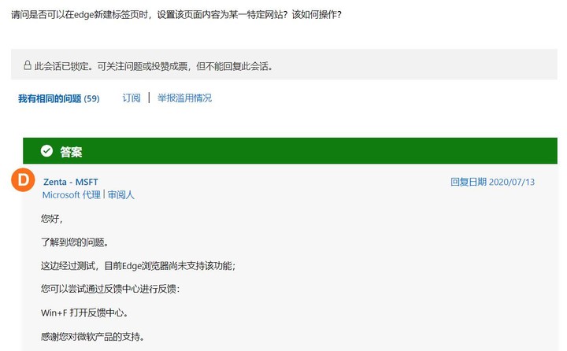This screenshot has width=567, height=351.
Task: Click the locked notice 此会话已锁定 text
Action: [x=154, y=66]
